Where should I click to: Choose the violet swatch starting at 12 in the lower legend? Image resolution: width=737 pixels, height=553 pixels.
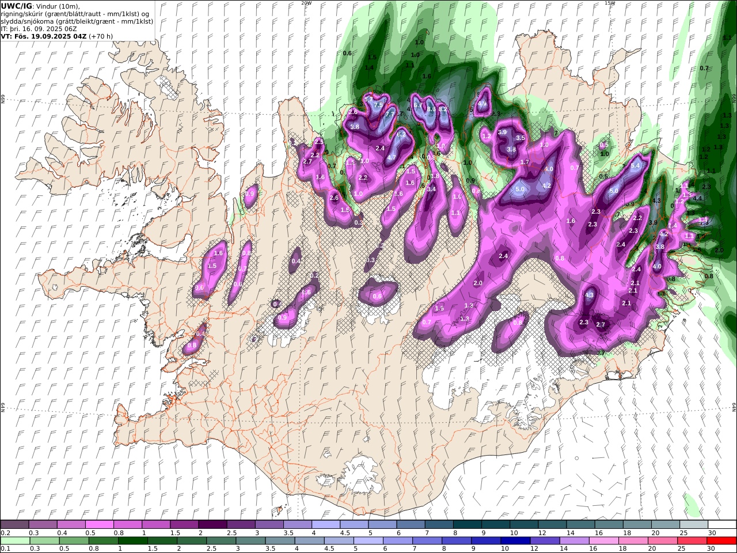point(545,540)
